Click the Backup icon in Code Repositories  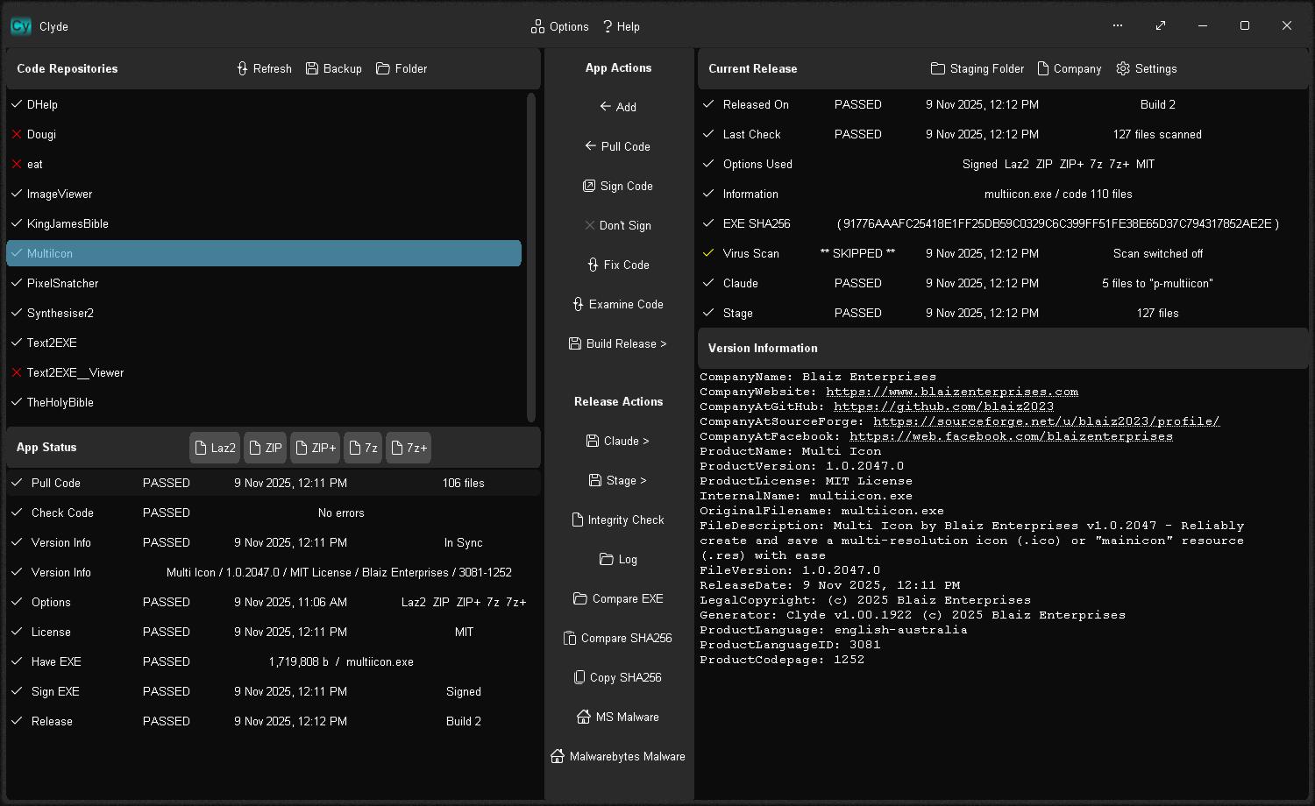333,68
